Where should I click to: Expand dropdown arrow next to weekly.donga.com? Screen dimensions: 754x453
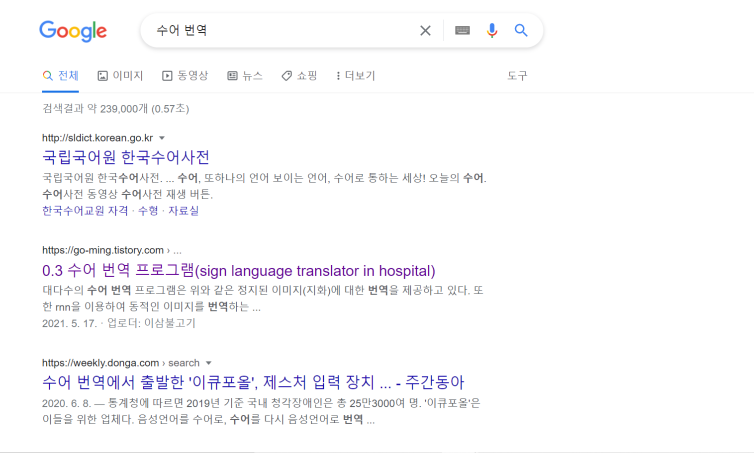coord(208,363)
